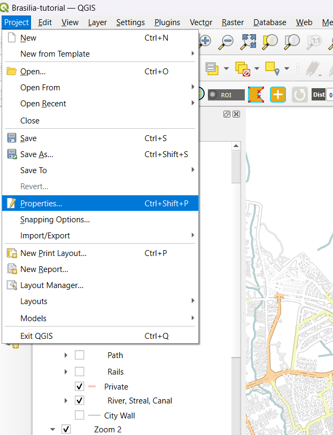
Task: Open dropdown arrow beside Deselect features
Action: click(257, 68)
